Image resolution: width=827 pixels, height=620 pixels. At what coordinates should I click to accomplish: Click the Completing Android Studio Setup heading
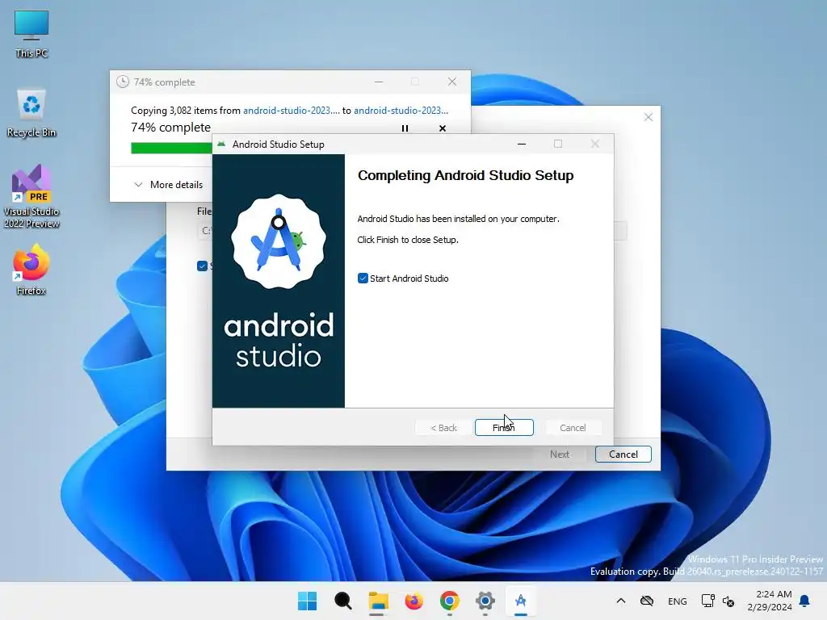click(x=466, y=175)
